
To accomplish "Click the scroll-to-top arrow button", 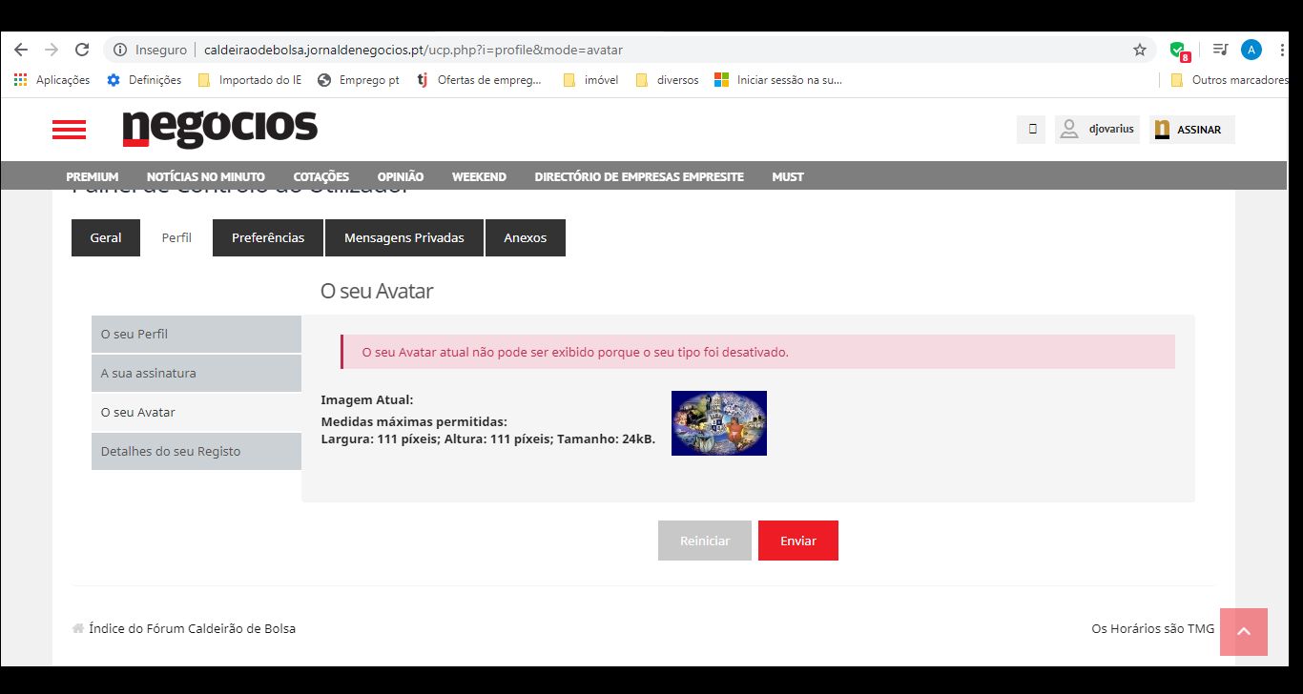I will coord(1244,632).
